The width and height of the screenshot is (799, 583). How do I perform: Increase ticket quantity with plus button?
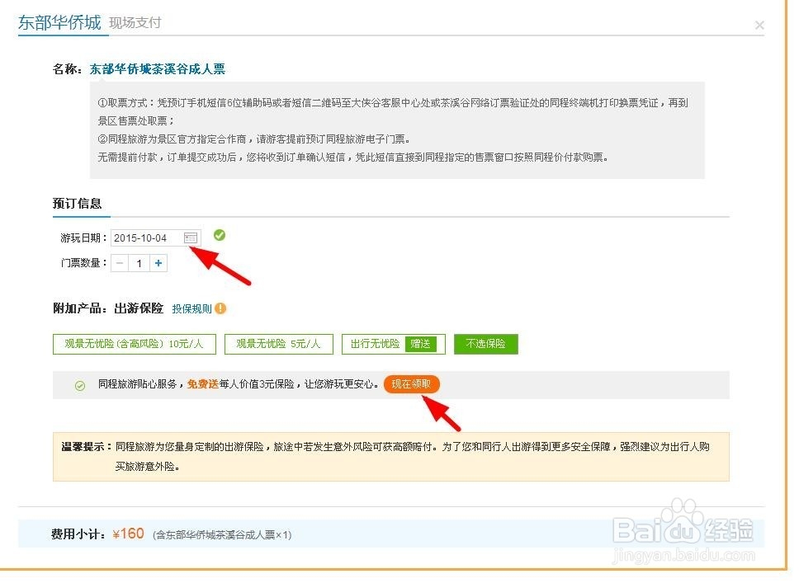tap(158, 263)
